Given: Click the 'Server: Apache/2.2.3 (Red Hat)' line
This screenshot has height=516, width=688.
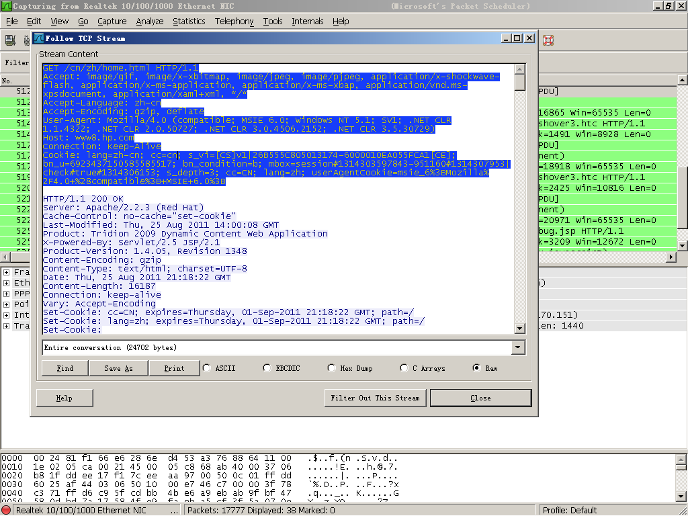Looking at the screenshot, I should tap(124, 208).
